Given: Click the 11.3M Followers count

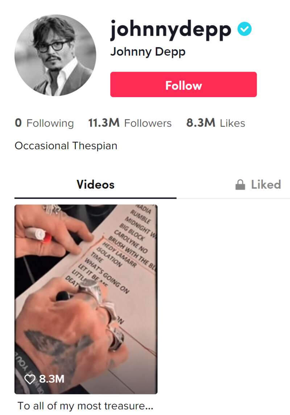Looking at the screenshot, I should (x=130, y=123).
